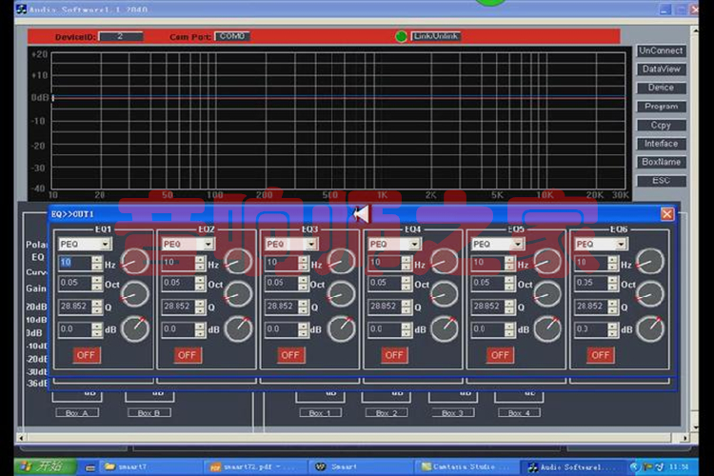Viewport: 714px width, 476px height.
Task: Click EQ2 Q spinner arrows
Action: (x=200, y=307)
